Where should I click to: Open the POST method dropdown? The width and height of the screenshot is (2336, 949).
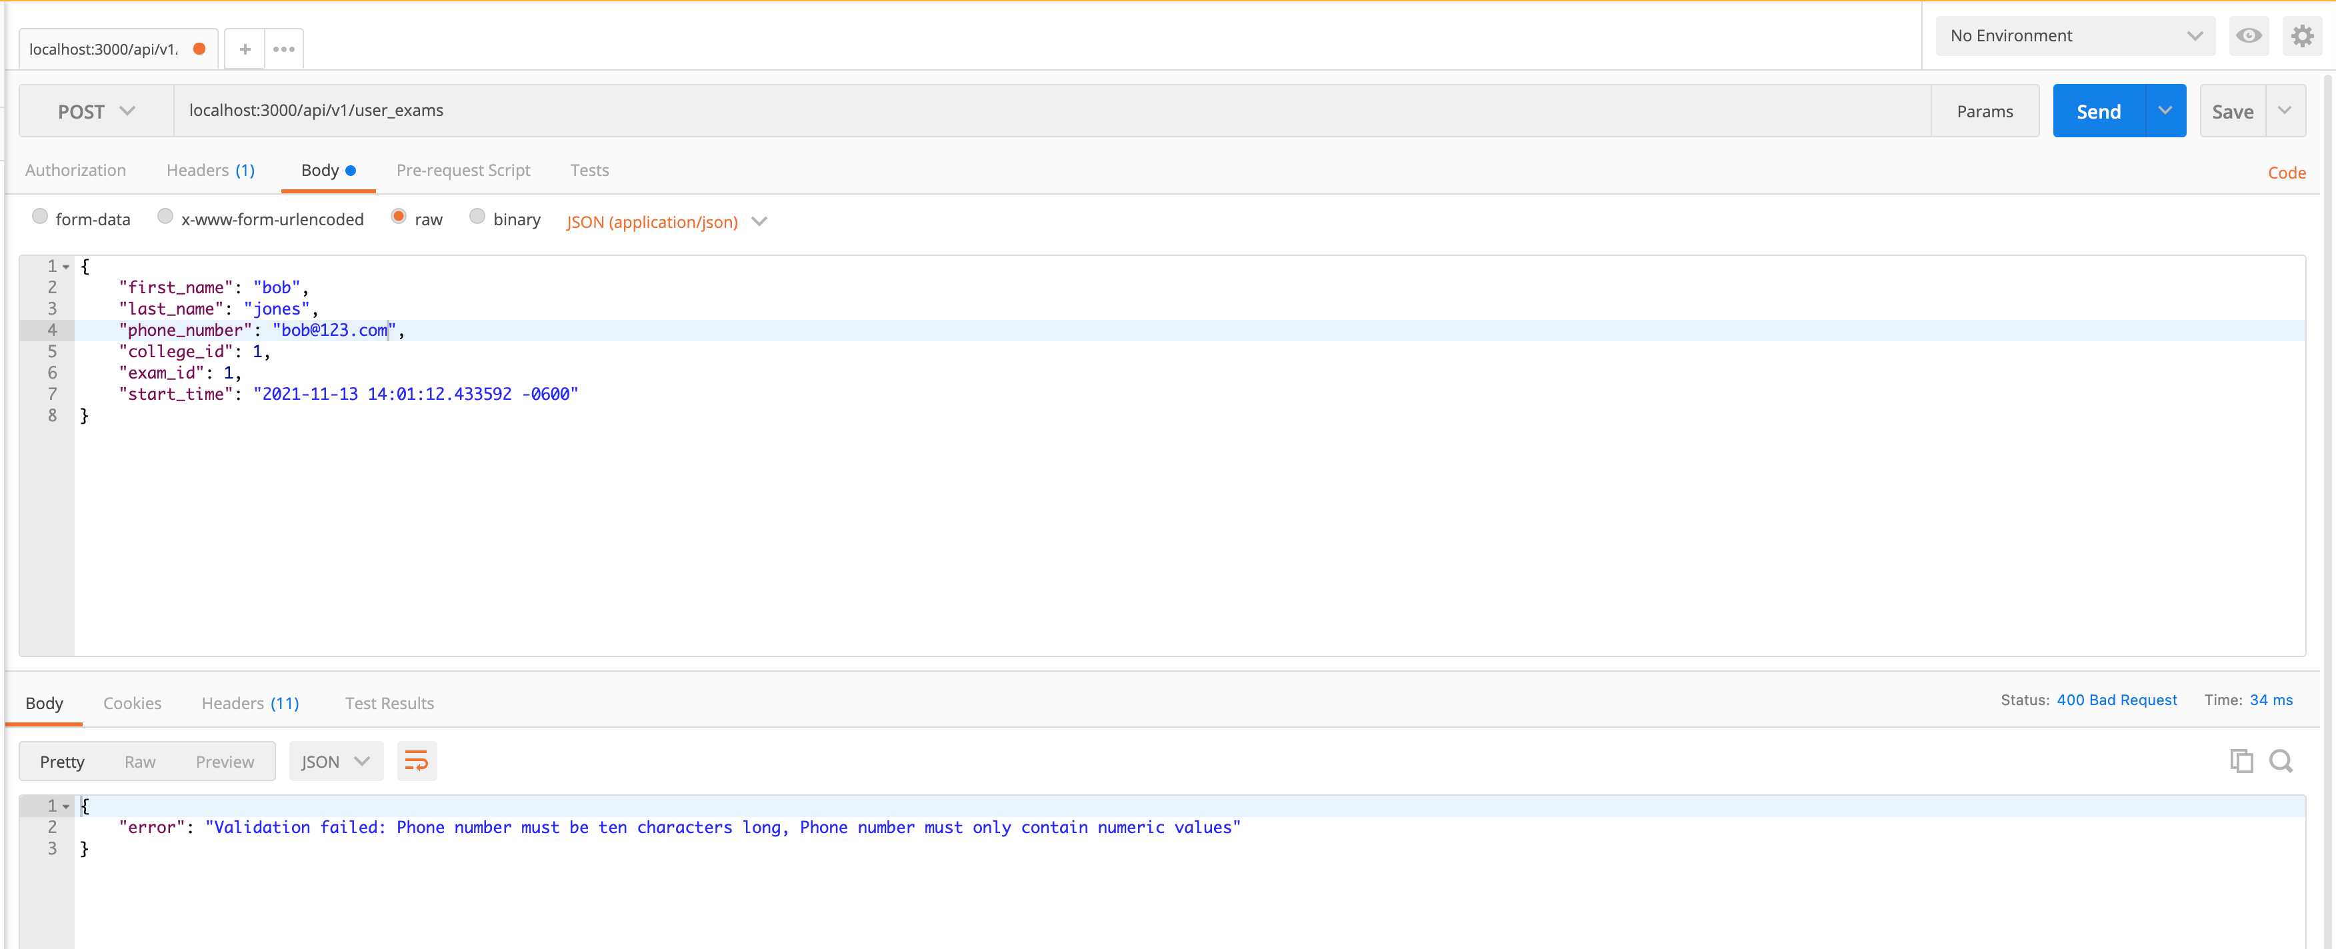point(96,111)
